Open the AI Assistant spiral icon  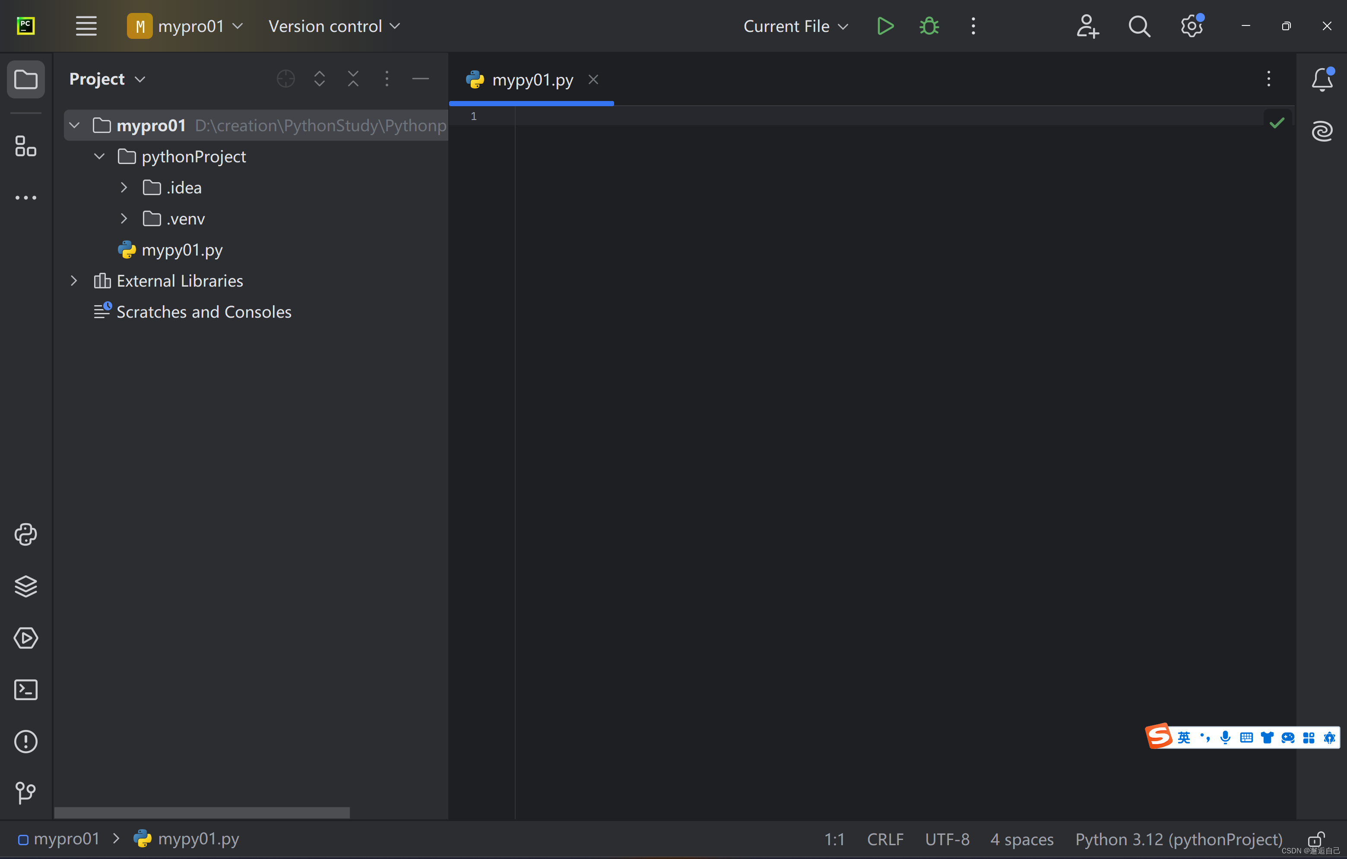(x=1322, y=131)
